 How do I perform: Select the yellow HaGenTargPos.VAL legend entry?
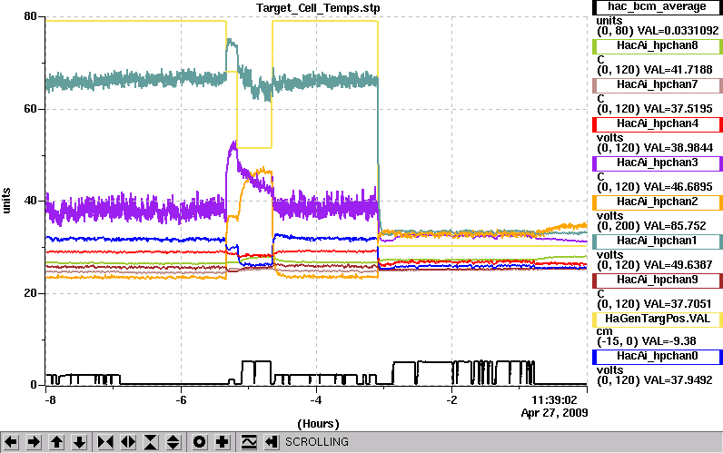[x=657, y=320]
